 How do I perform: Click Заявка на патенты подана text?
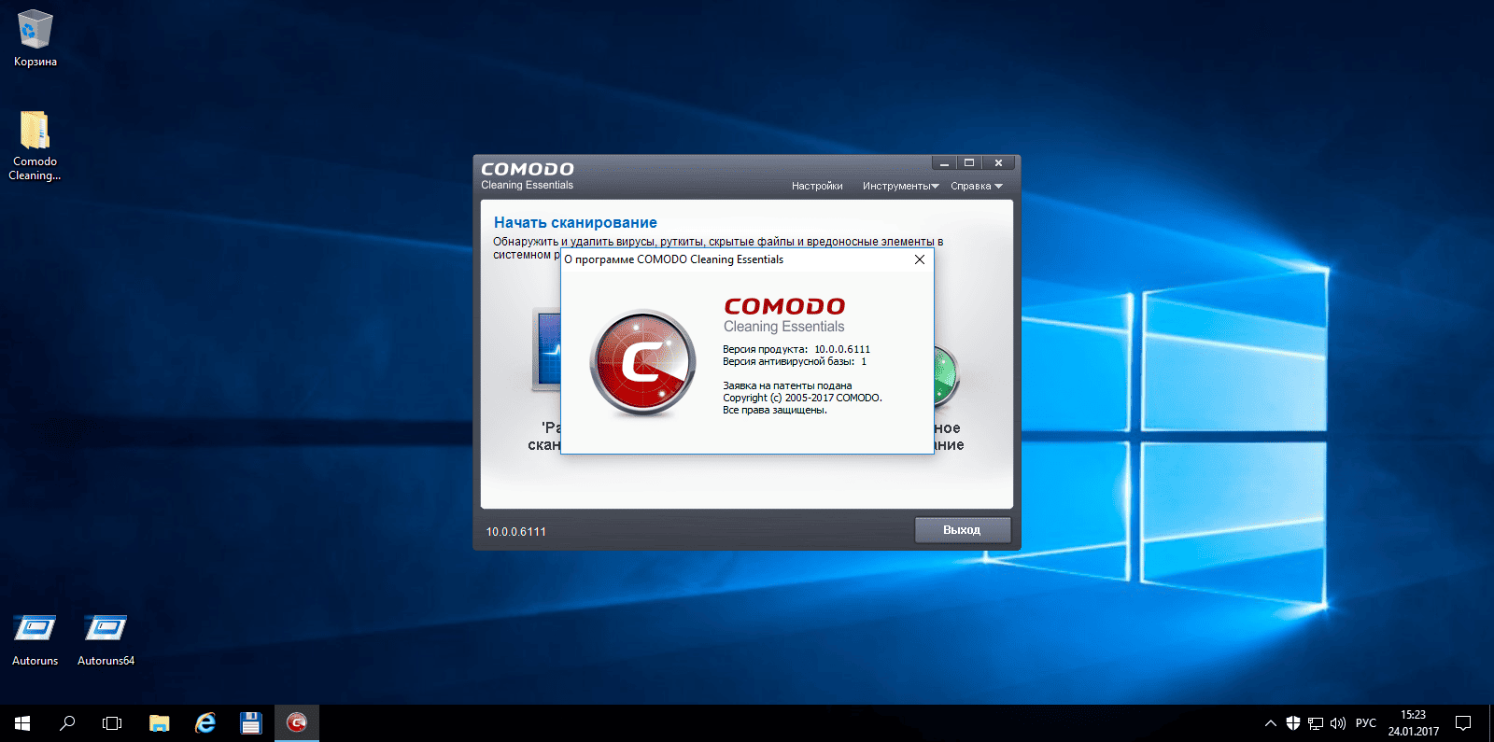click(x=787, y=385)
